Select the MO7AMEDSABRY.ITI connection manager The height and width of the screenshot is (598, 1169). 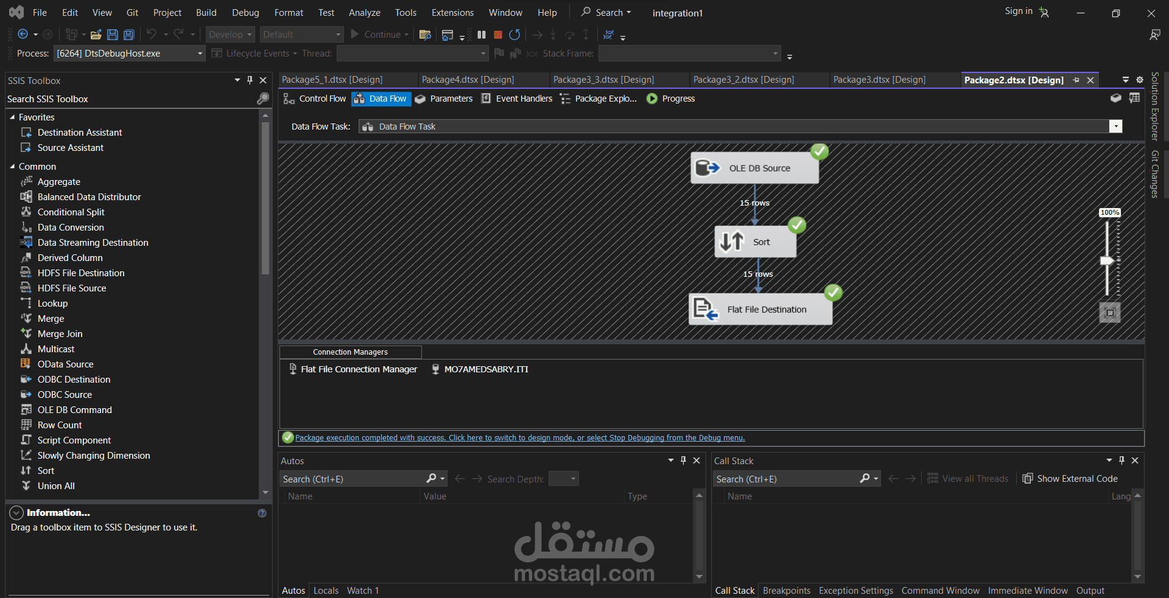click(480, 369)
